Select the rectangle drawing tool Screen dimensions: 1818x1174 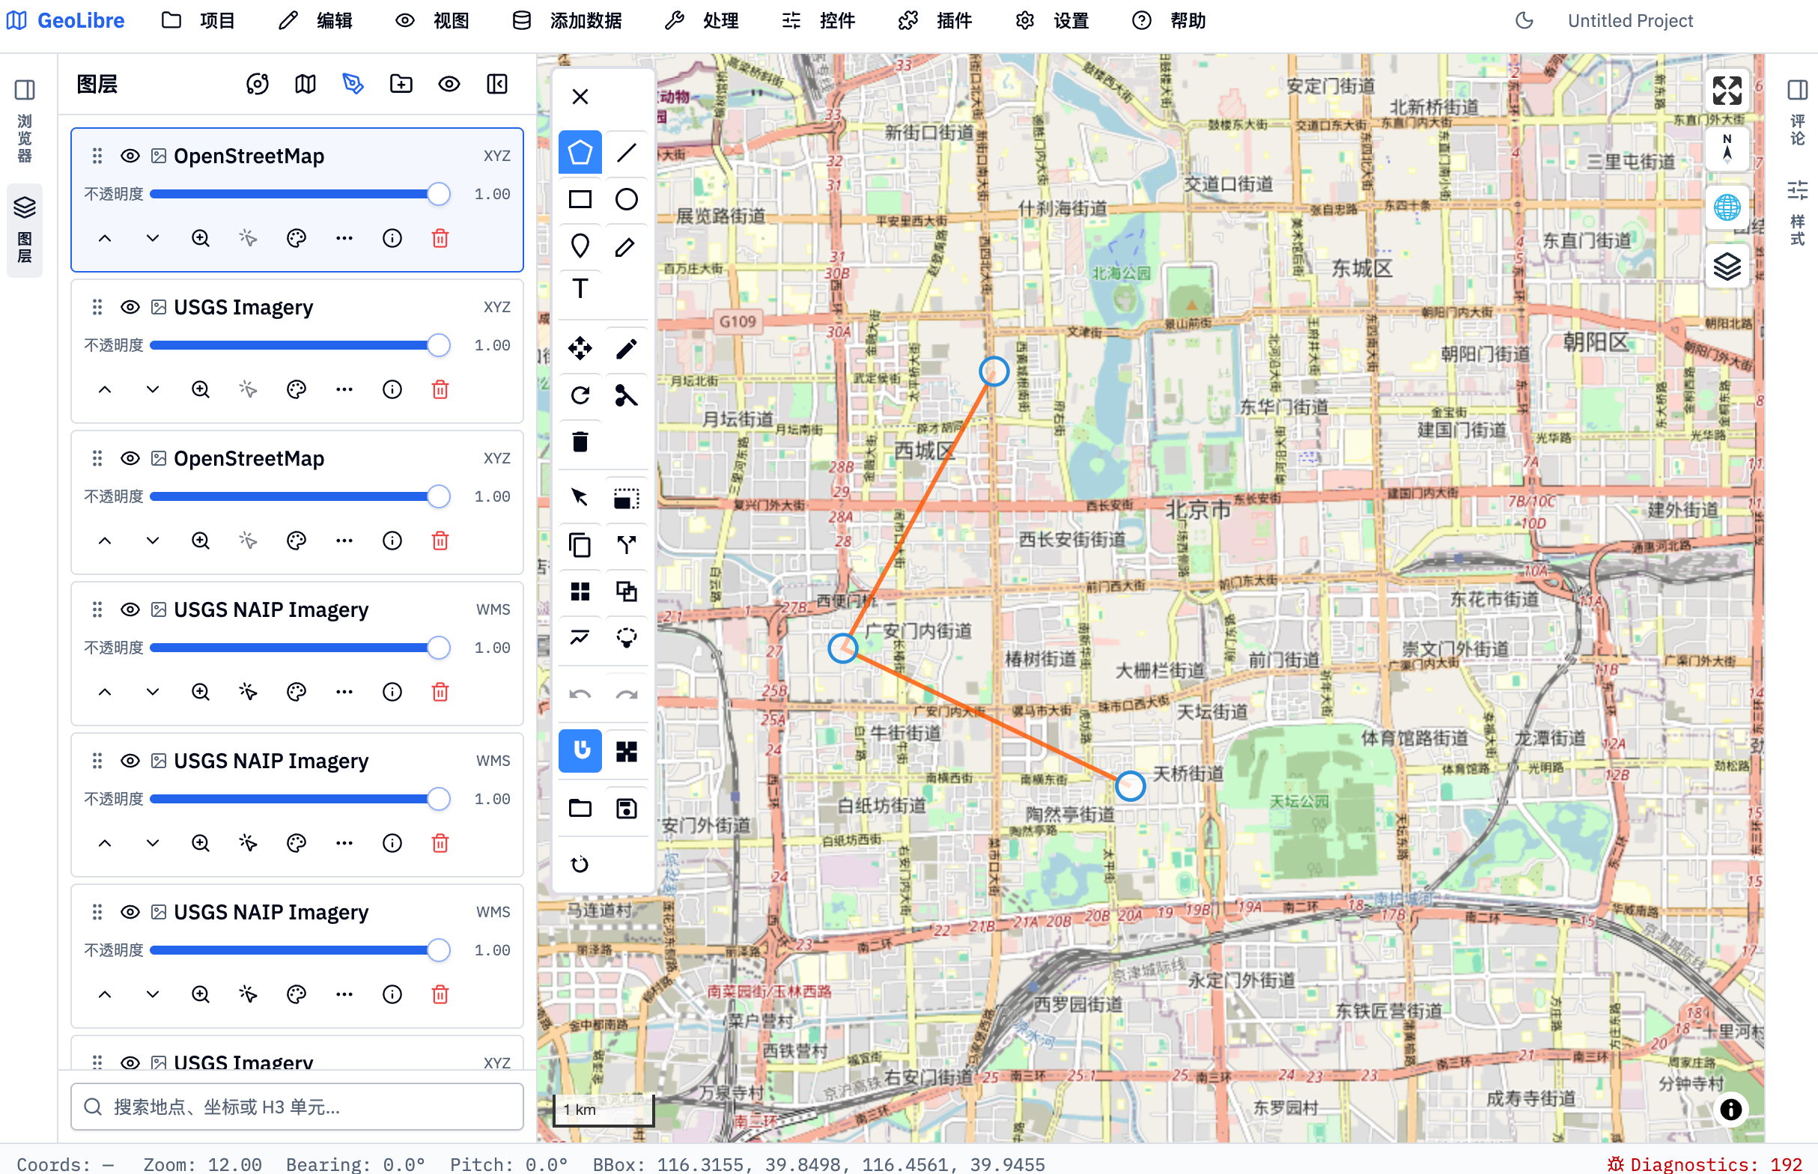pyautogui.click(x=580, y=200)
